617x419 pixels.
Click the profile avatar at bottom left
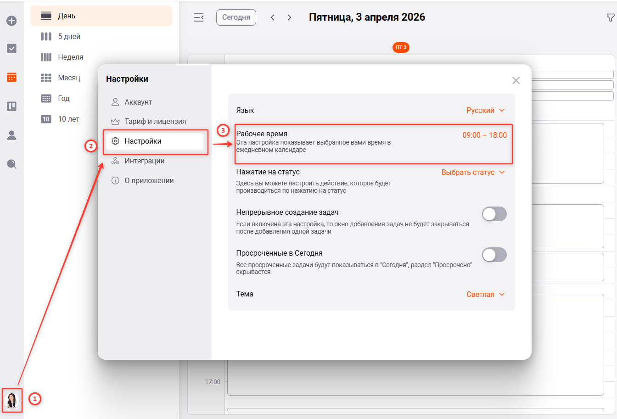[11, 400]
